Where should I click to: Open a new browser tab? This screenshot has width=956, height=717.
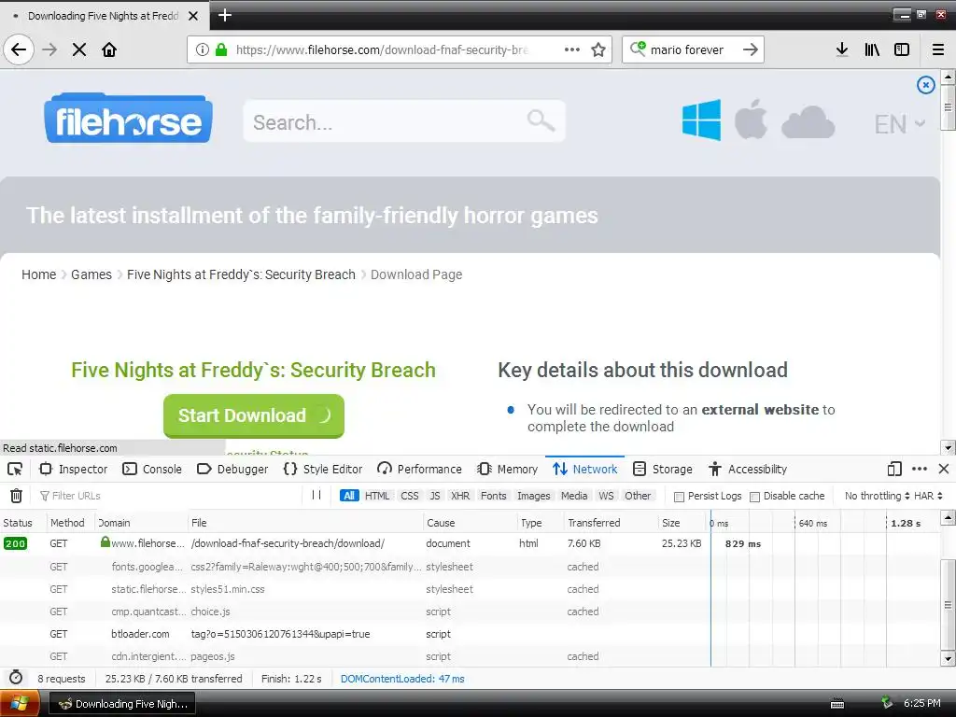[x=225, y=15]
